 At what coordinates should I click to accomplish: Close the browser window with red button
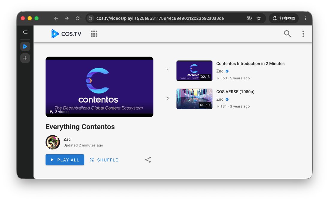pyautogui.click(x=23, y=18)
